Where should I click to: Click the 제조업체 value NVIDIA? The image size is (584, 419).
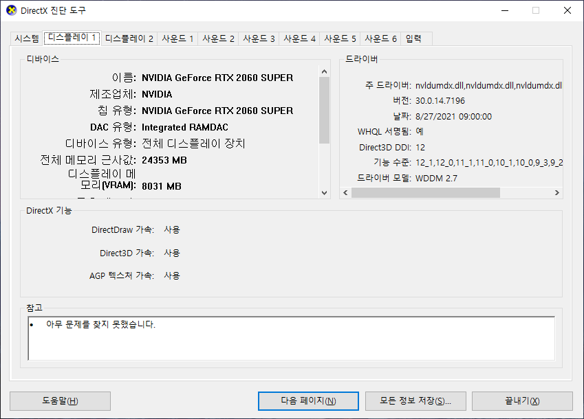click(157, 94)
